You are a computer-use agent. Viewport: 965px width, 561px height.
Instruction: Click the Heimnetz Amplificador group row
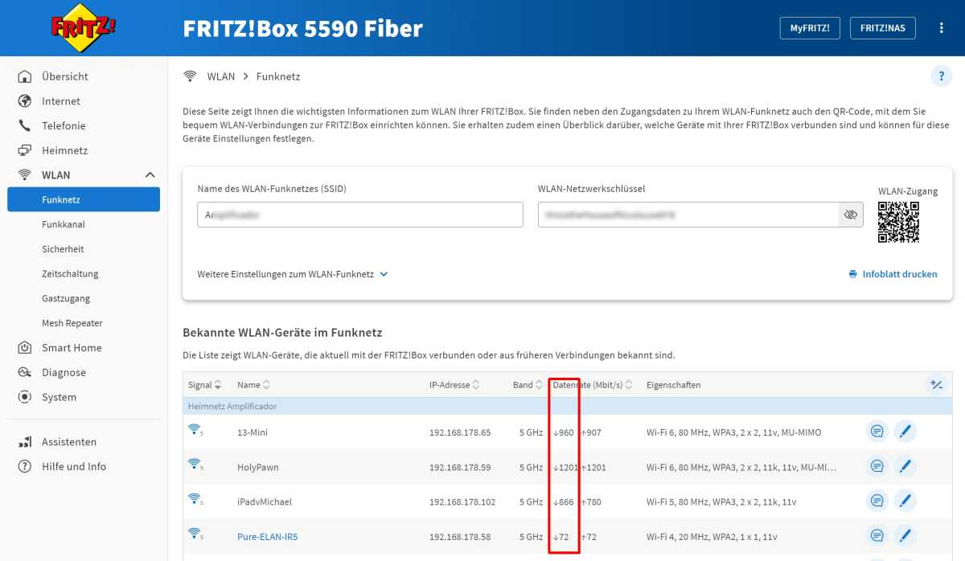[568, 407]
